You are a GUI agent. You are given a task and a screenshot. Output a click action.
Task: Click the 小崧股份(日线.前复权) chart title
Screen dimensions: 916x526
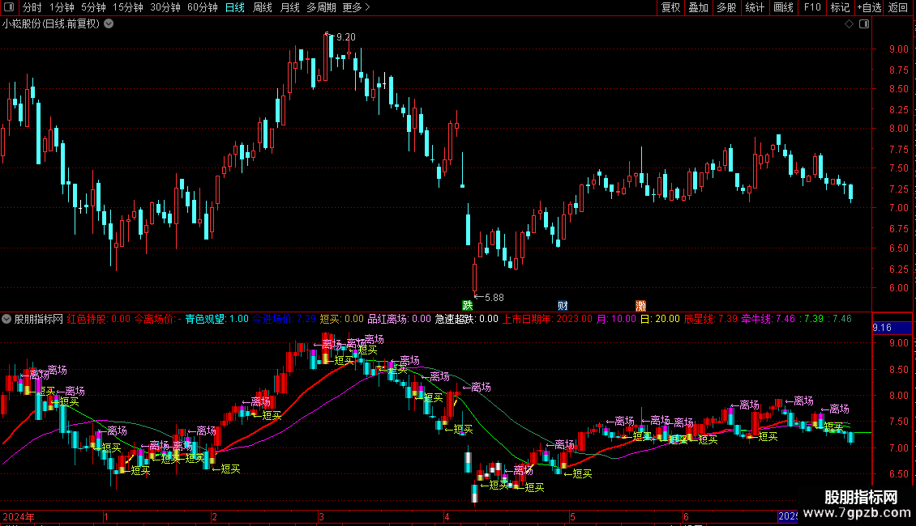click(x=51, y=24)
